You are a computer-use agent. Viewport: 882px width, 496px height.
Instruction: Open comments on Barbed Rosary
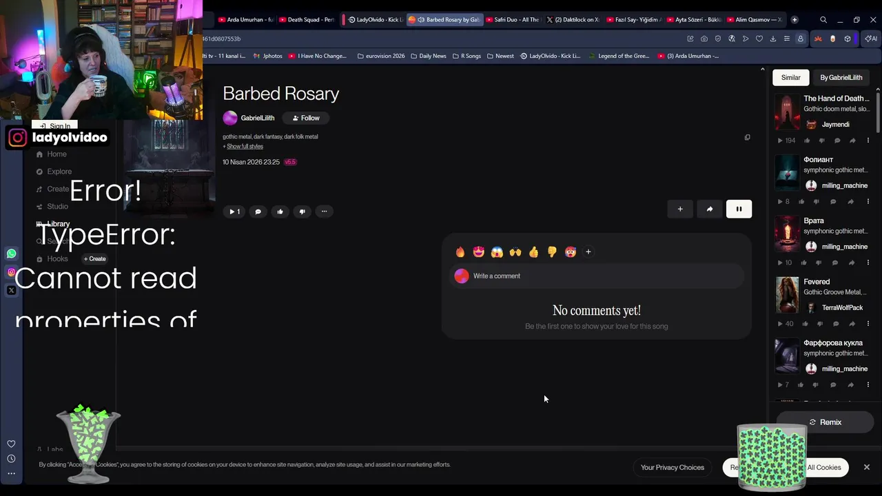click(258, 211)
